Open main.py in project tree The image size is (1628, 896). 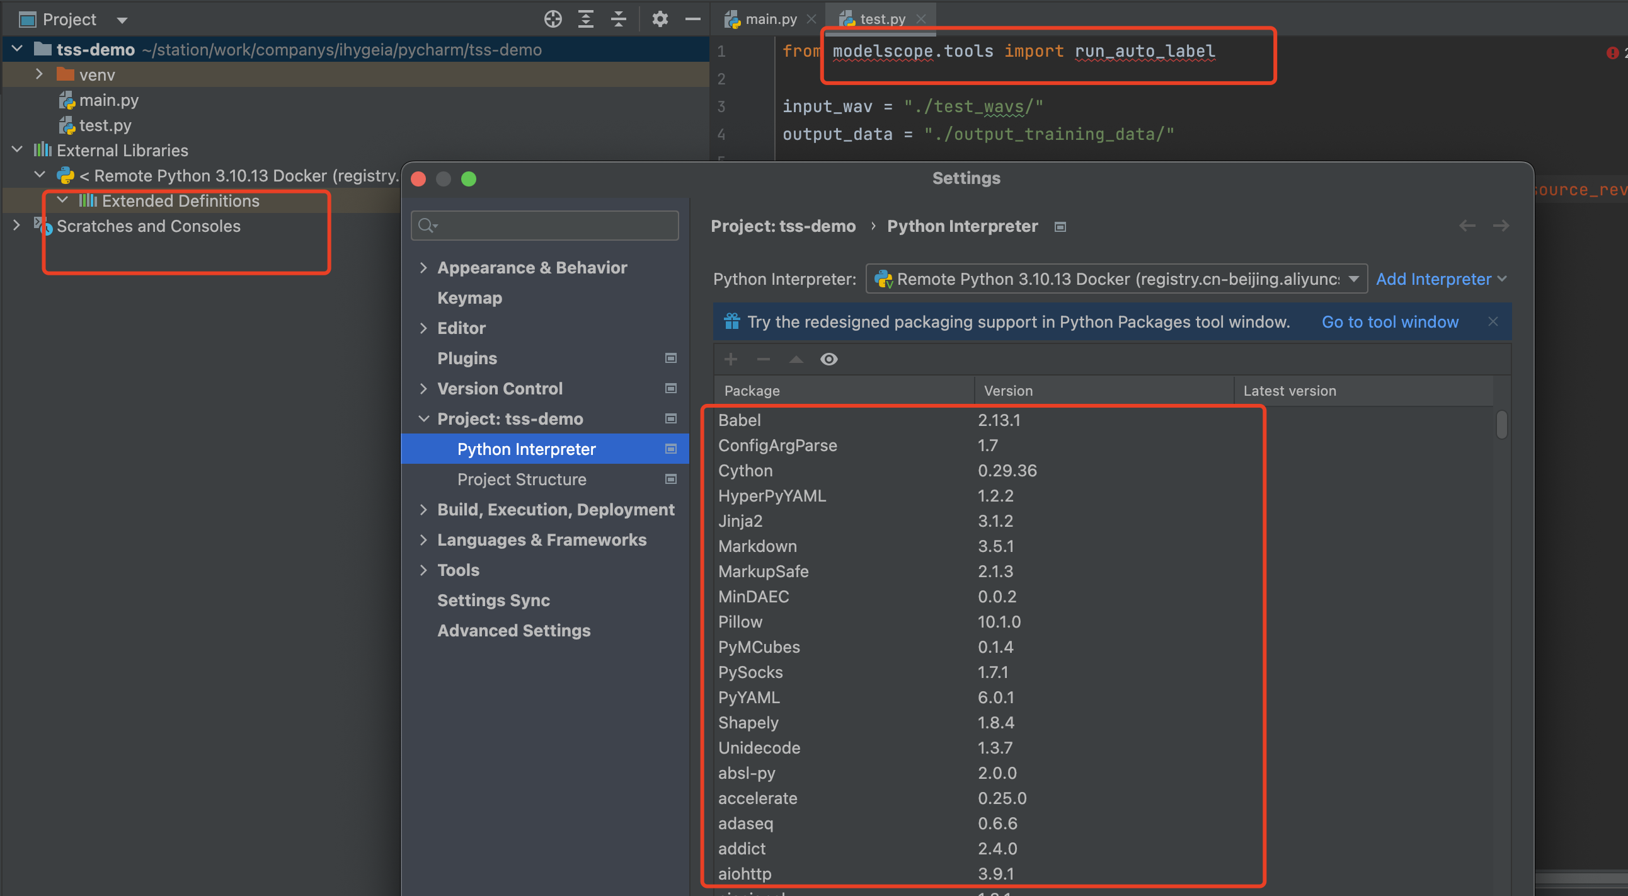click(109, 100)
